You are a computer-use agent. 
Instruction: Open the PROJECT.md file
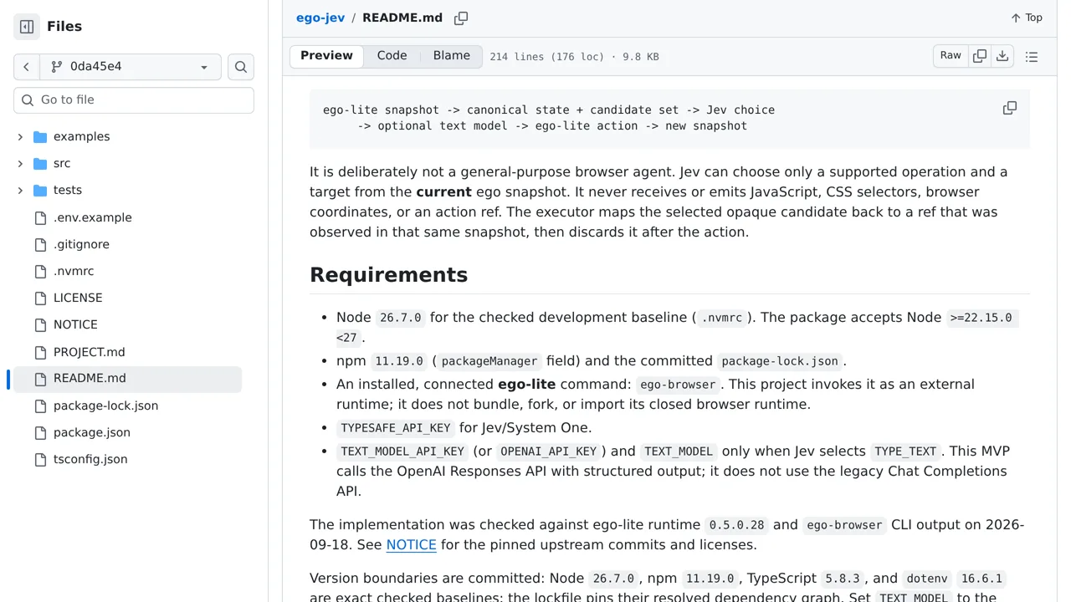click(90, 352)
